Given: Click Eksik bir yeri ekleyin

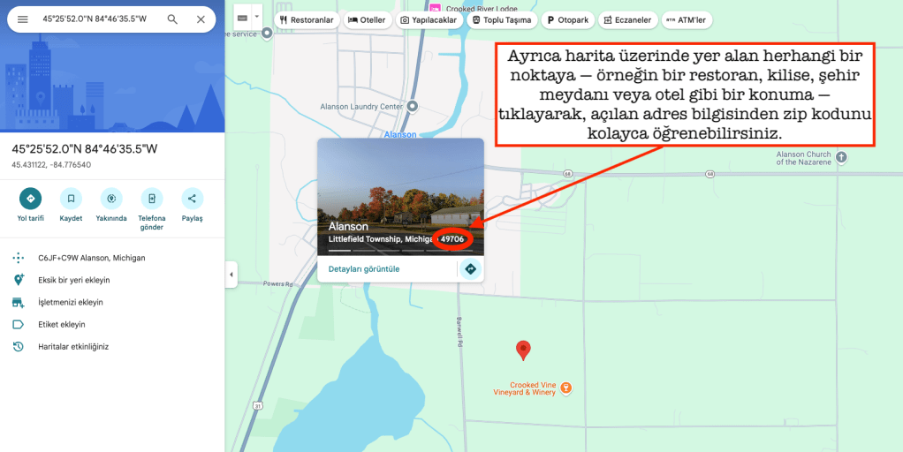Looking at the screenshot, I should pos(73,280).
